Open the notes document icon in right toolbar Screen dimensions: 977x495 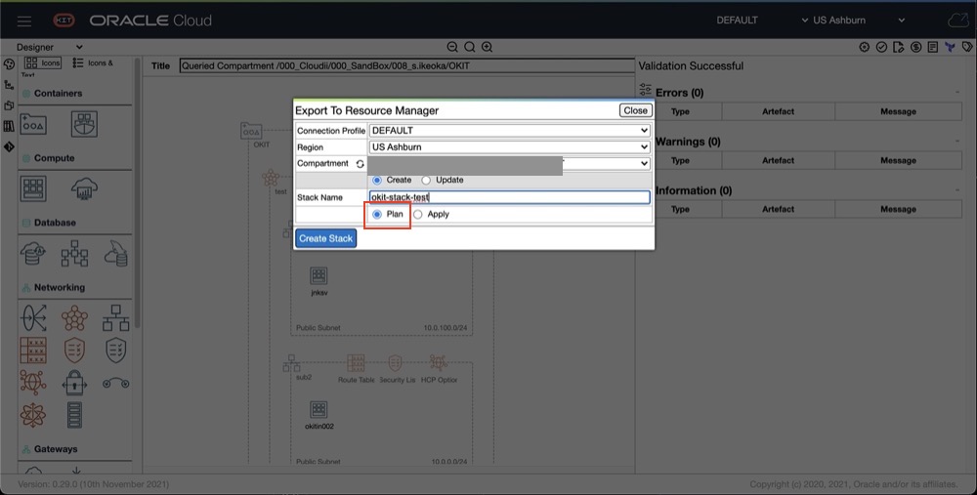pyautogui.click(x=933, y=47)
